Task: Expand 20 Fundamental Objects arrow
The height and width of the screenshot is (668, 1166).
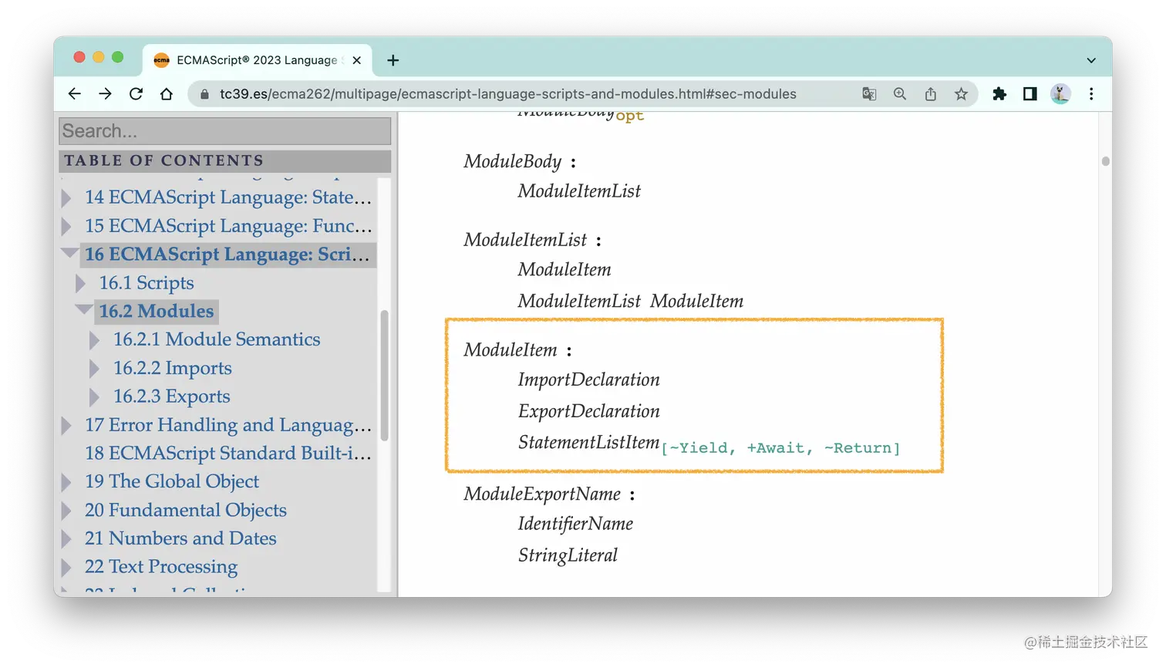Action: (67, 511)
